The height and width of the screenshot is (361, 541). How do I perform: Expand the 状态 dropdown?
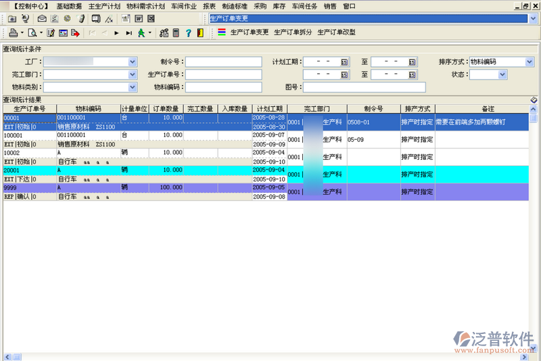[x=502, y=75]
